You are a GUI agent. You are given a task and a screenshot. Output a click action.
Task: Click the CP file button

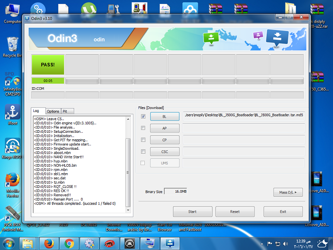pyautogui.click(x=165, y=140)
